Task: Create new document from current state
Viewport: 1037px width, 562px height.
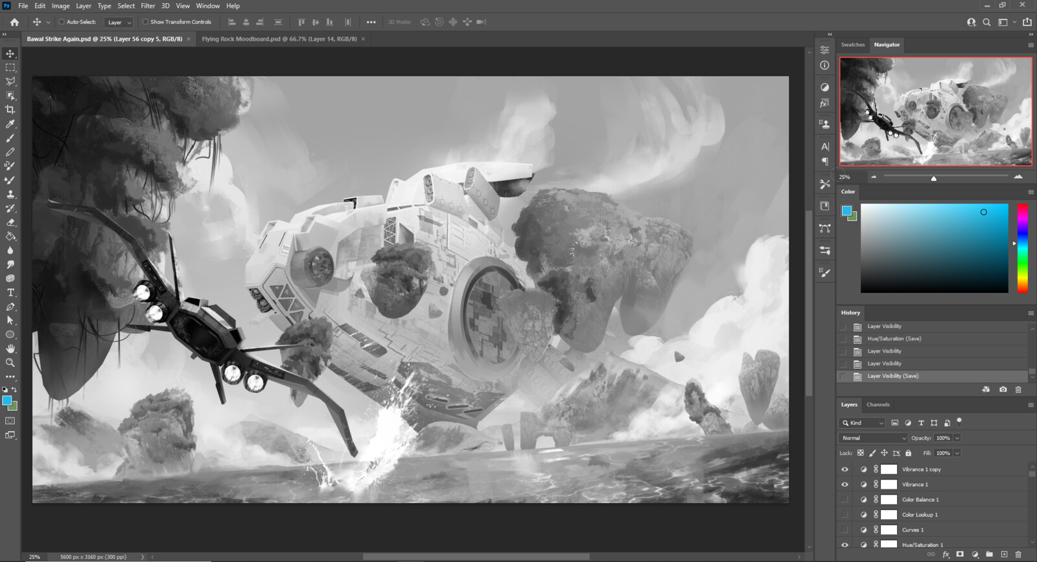Action: (986, 390)
